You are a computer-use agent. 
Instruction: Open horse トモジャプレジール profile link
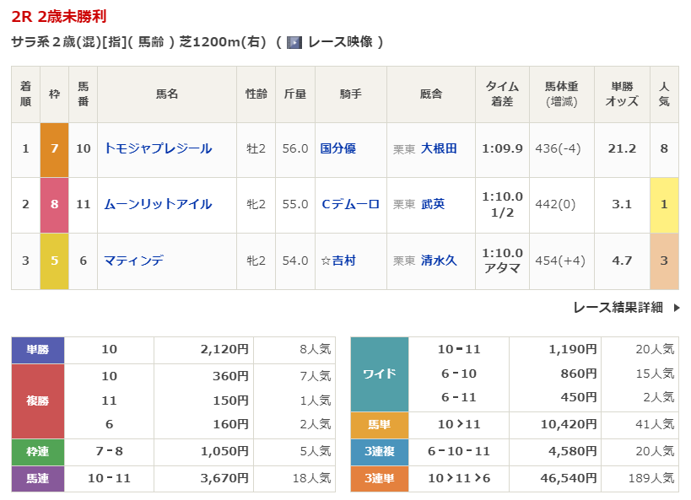click(x=158, y=148)
